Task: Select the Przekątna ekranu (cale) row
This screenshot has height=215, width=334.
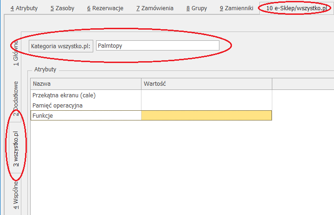Action: point(151,95)
